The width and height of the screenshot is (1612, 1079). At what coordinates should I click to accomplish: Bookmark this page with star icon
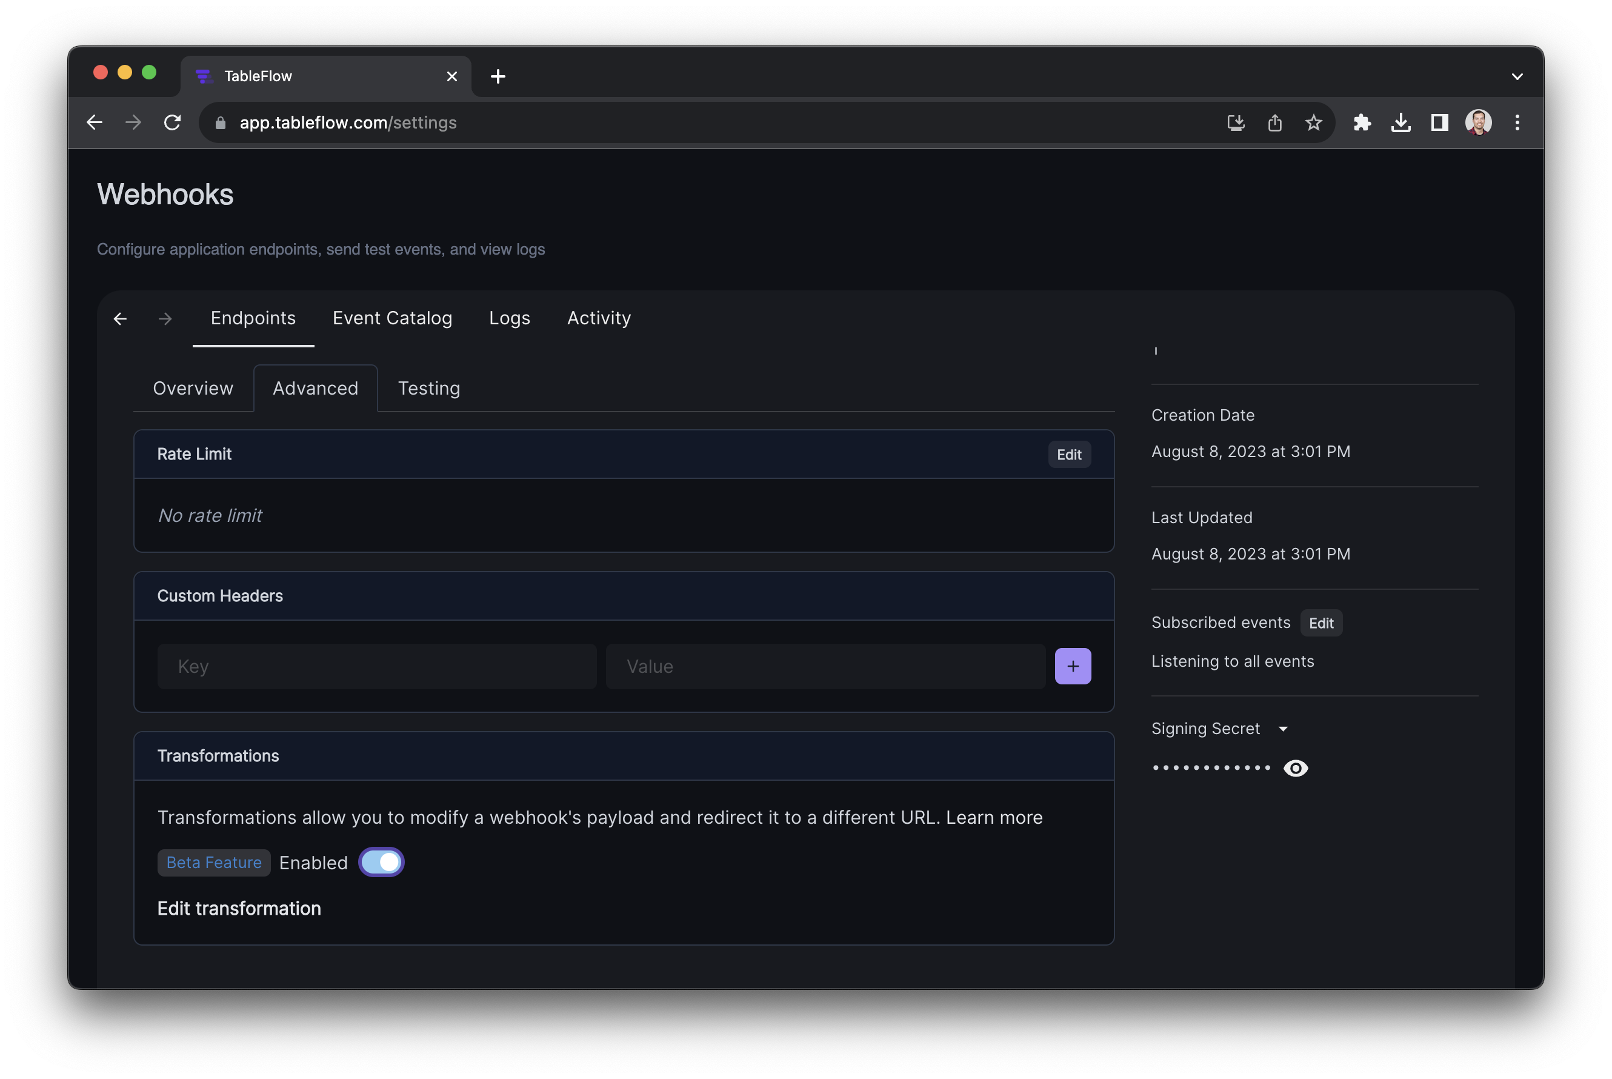[x=1313, y=122]
